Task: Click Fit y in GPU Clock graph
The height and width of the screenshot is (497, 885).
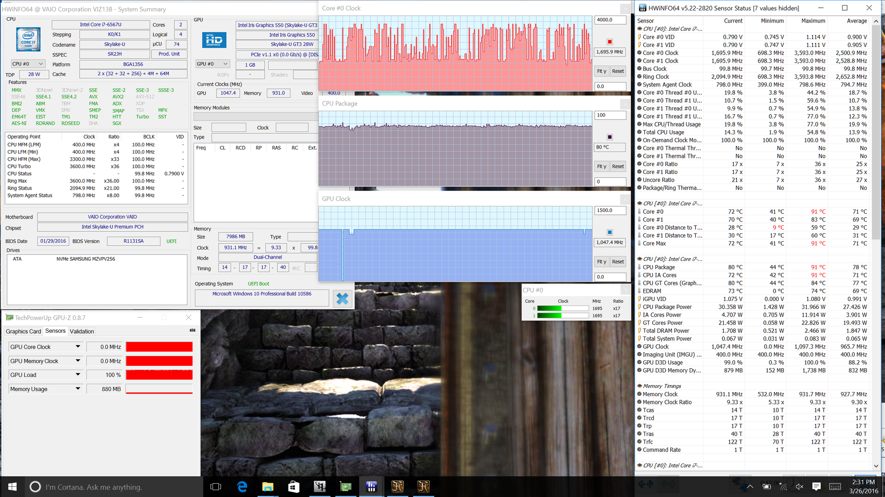Action: (602, 262)
